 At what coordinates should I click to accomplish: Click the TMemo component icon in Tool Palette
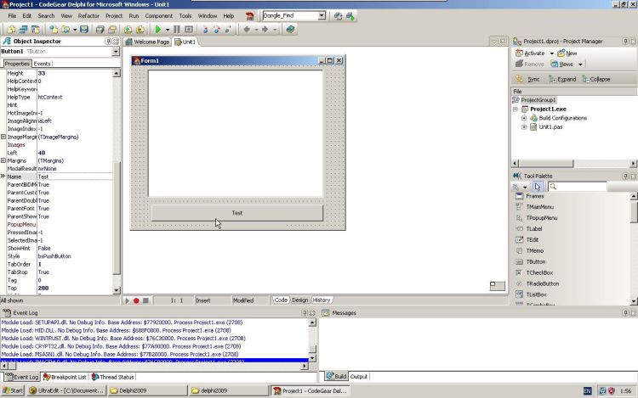[x=519, y=250]
